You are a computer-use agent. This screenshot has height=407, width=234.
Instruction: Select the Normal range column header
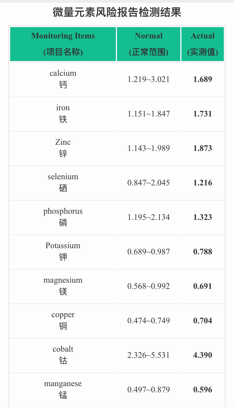tap(149, 44)
